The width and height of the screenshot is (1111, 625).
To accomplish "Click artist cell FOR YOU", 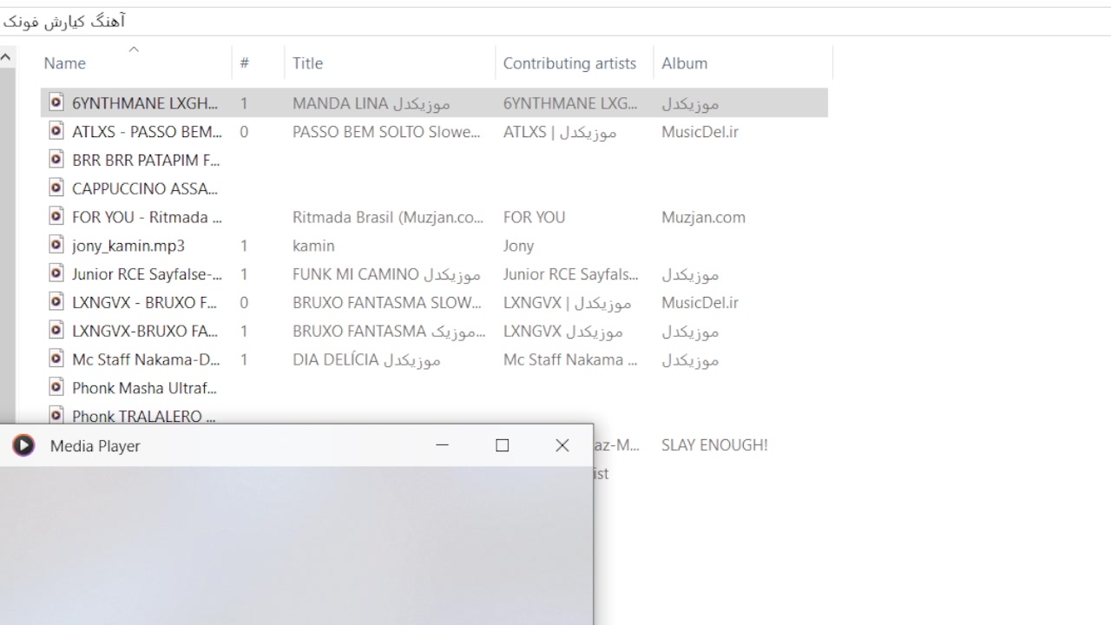I will [x=534, y=217].
